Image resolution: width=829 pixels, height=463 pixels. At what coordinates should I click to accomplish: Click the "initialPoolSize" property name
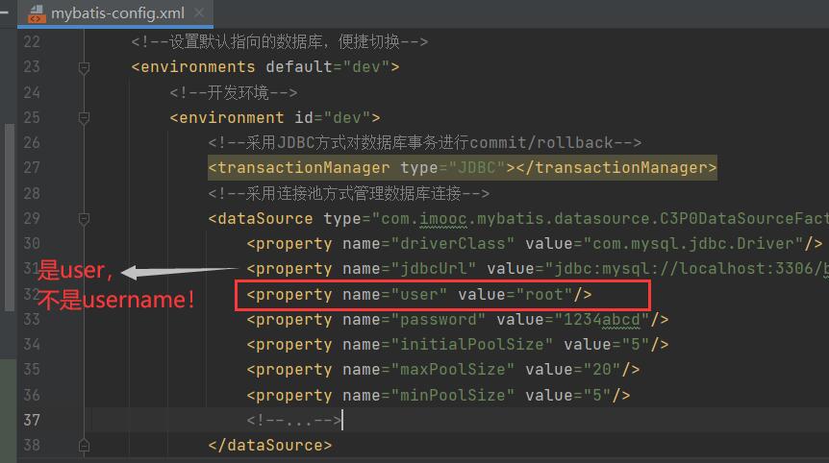(472, 344)
